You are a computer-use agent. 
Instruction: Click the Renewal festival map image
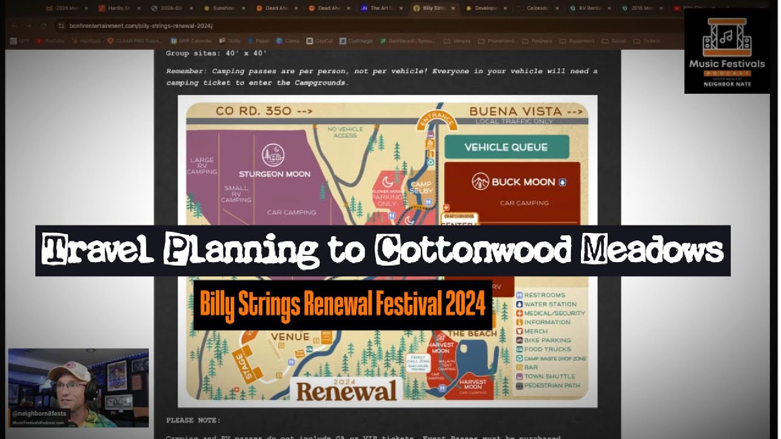point(387,251)
